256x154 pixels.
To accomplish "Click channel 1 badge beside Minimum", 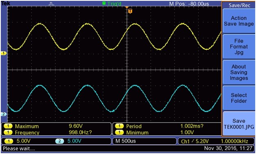I will click(119, 132).
